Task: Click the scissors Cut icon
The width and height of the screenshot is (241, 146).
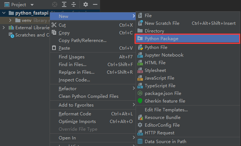Action: click(54, 25)
